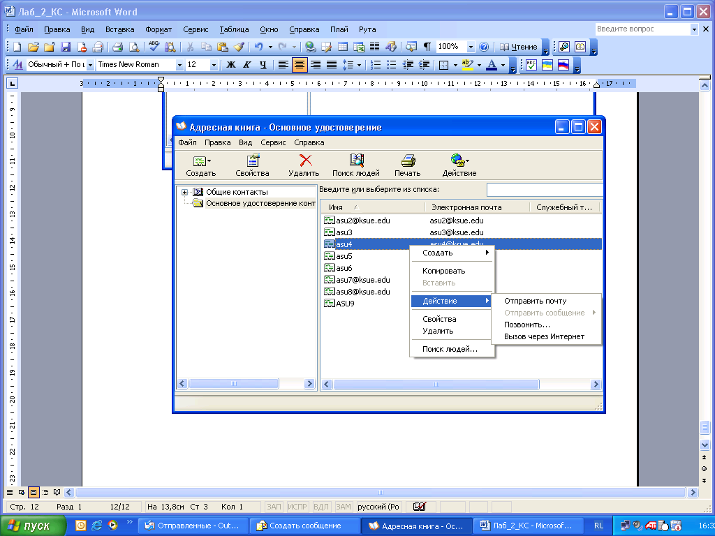Click Find People icon in address book
The width and height of the screenshot is (715, 536).
click(355, 165)
